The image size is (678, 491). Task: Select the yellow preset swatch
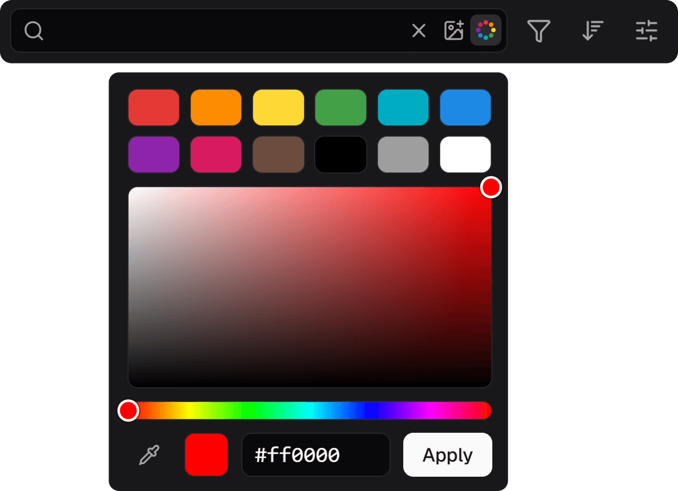pyautogui.click(x=279, y=107)
